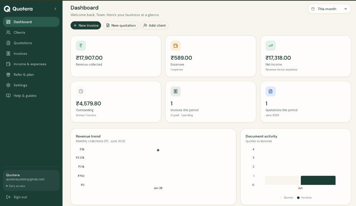The width and height of the screenshot is (356, 206).
Task: Click the Early access status badge
Action: (x=15, y=186)
